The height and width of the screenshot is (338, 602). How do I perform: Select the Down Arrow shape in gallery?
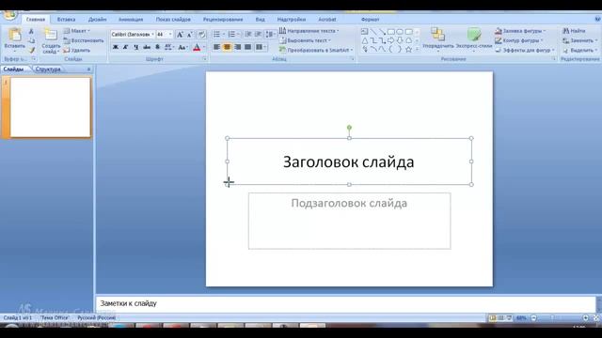400,40
